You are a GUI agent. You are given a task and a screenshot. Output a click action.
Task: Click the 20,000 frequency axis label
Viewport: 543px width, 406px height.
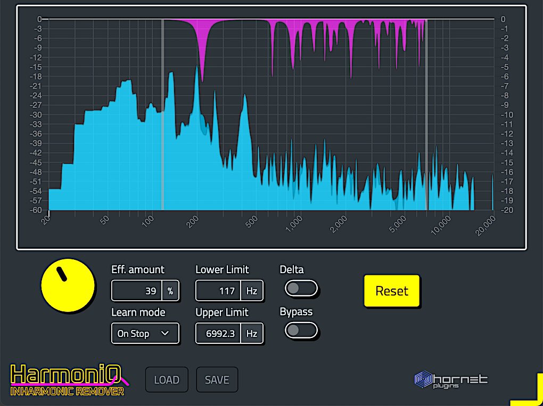click(485, 226)
